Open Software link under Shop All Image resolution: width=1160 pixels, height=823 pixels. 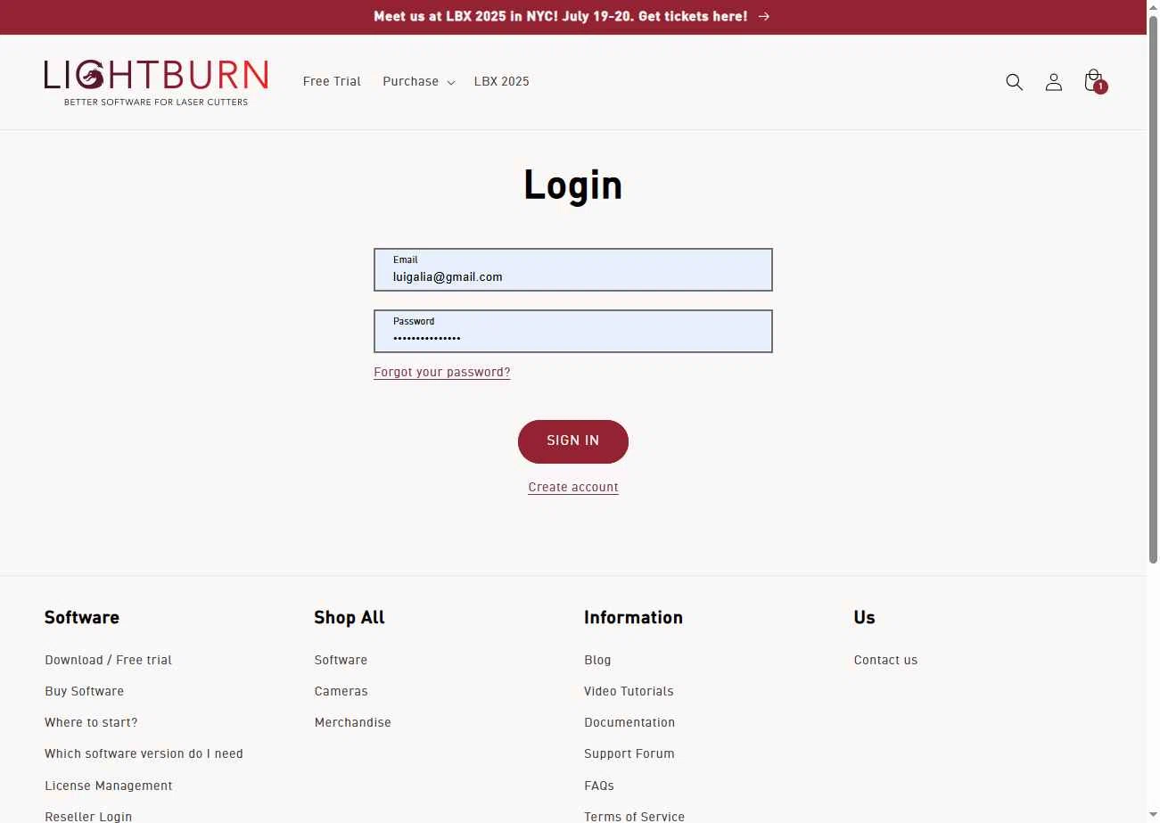[341, 660]
